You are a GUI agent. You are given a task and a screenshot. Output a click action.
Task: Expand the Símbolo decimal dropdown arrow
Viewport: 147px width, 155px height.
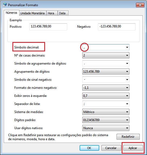(127, 47)
